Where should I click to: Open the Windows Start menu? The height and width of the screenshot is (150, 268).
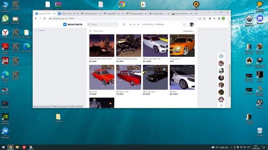pos(3,147)
